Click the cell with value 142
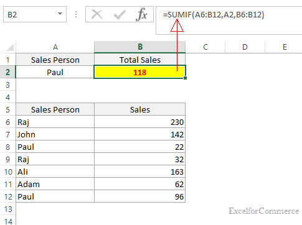 (139, 134)
